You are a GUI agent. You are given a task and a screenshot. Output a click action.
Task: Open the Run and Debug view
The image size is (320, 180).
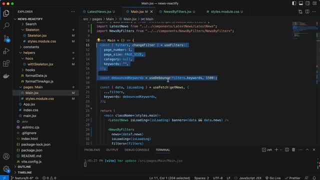click(x=6, y=51)
